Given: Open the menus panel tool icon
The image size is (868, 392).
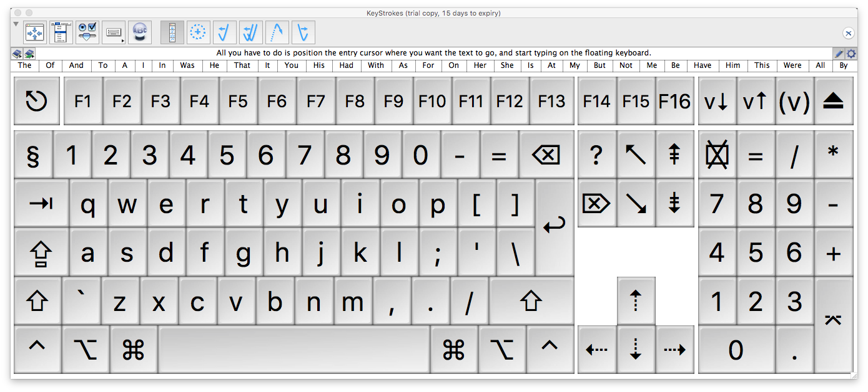Looking at the screenshot, I should (x=61, y=32).
